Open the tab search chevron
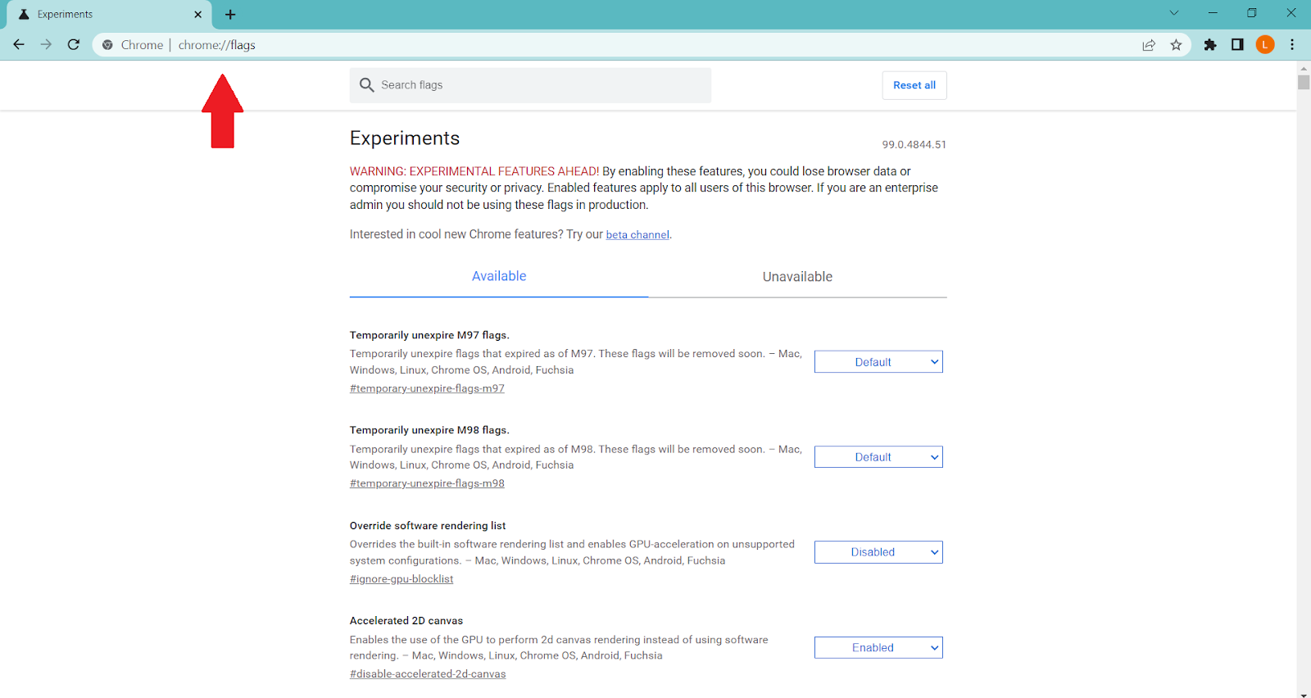Image resolution: width=1311 pixels, height=698 pixels. pos(1174,13)
